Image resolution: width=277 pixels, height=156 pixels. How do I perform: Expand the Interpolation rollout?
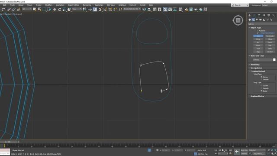(x=256, y=68)
